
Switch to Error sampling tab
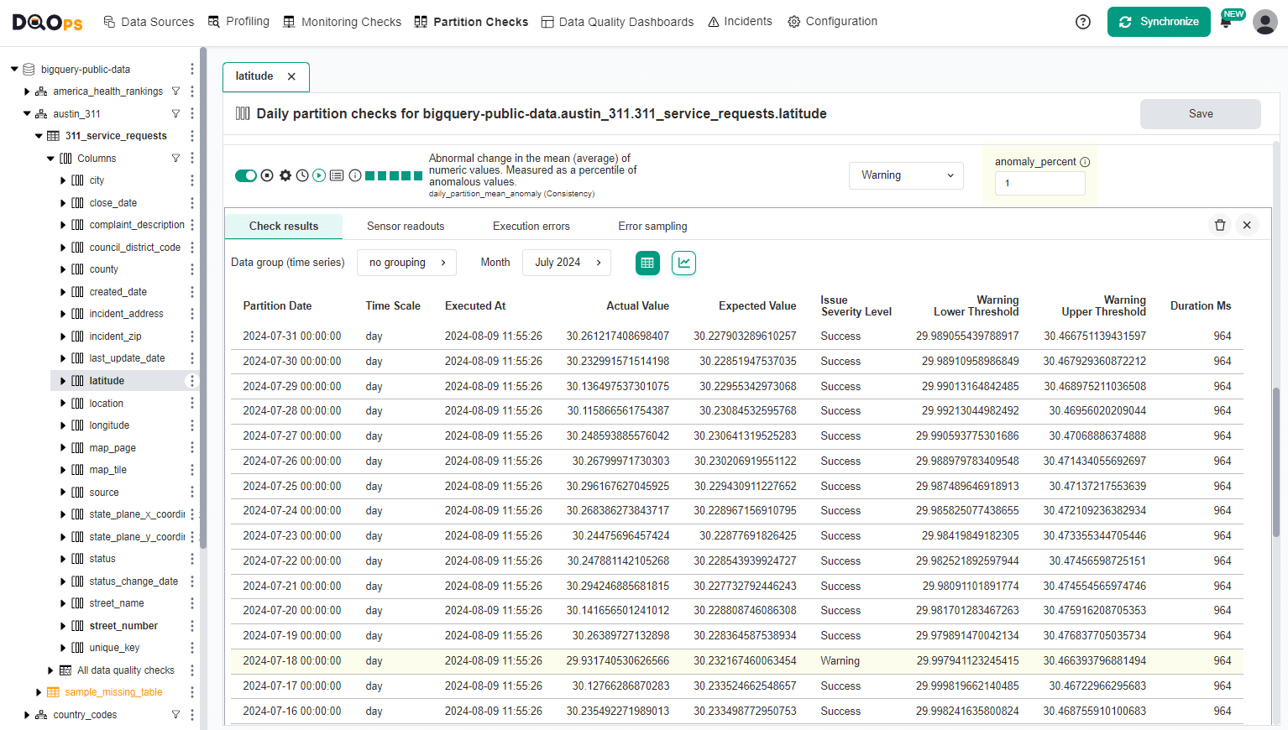click(652, 227)
